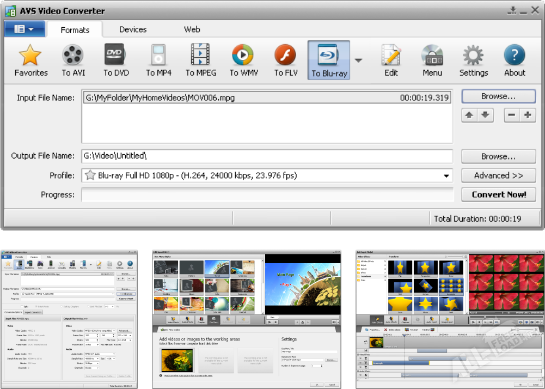Click the Favorites star icon

click(31, 56)
